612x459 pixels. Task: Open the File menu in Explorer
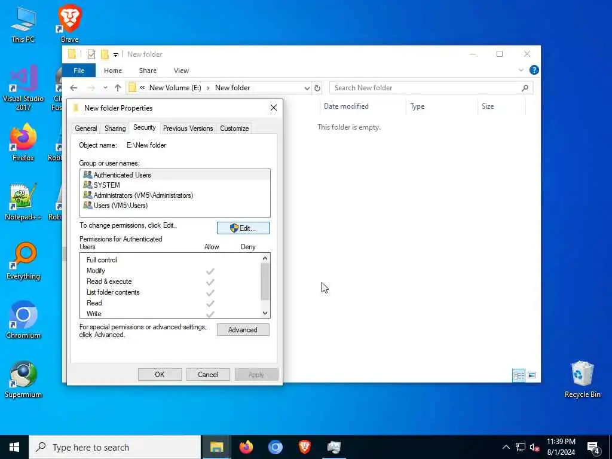pos(79,71)
